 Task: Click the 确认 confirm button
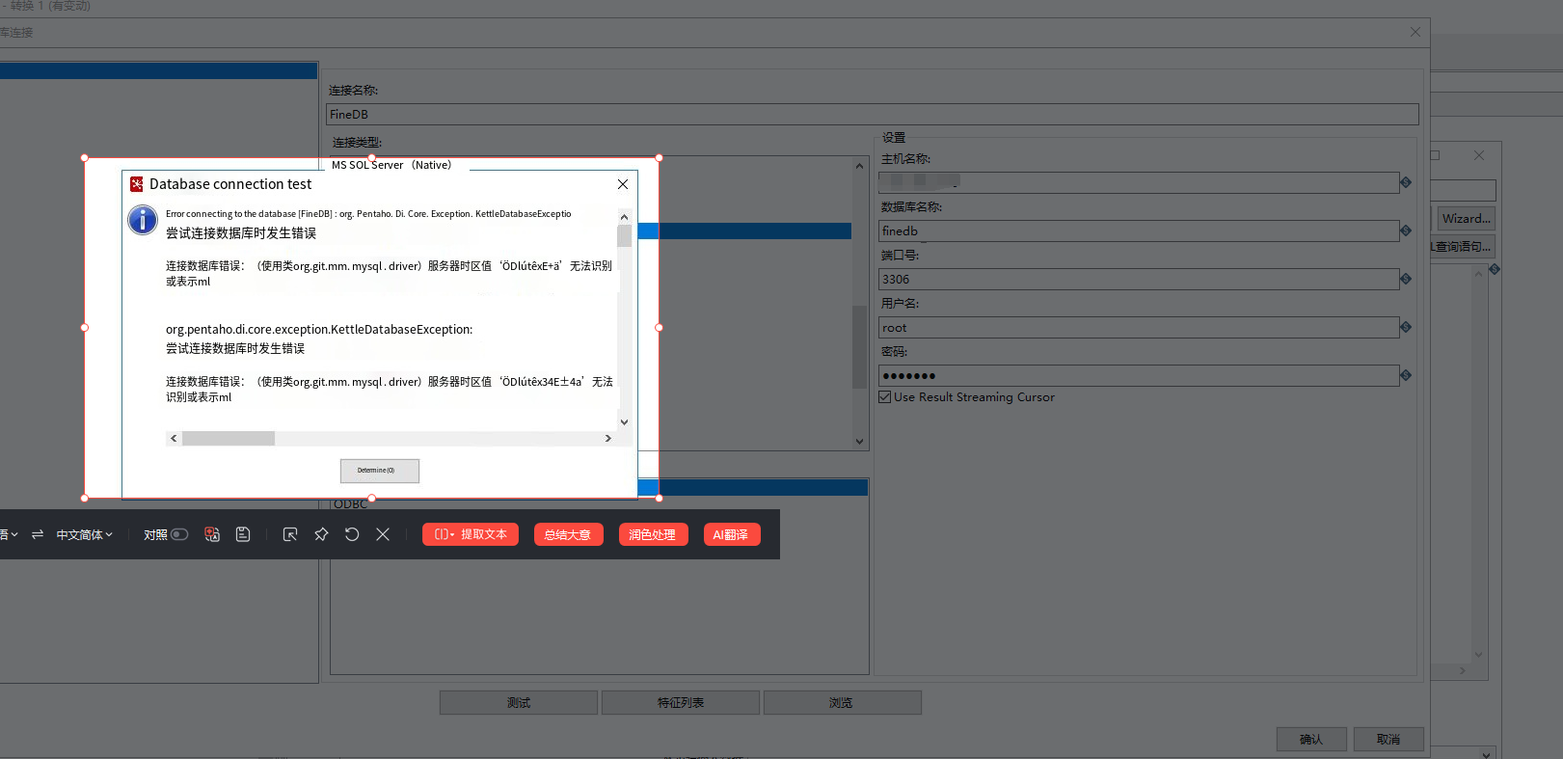pyautogui.click(x=1311, y=740)
